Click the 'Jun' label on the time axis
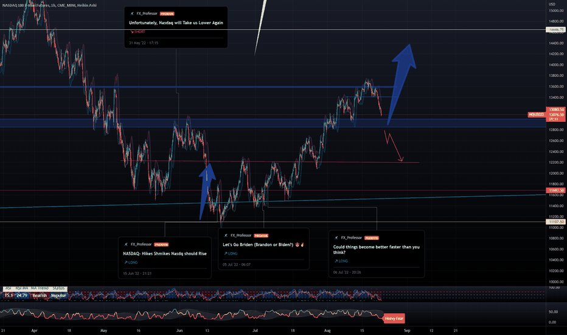This screenshot has width=567, height=335. click(179, 331)
